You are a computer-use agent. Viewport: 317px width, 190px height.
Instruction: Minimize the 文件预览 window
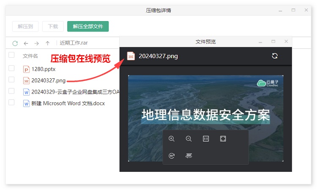coord(260,42)
